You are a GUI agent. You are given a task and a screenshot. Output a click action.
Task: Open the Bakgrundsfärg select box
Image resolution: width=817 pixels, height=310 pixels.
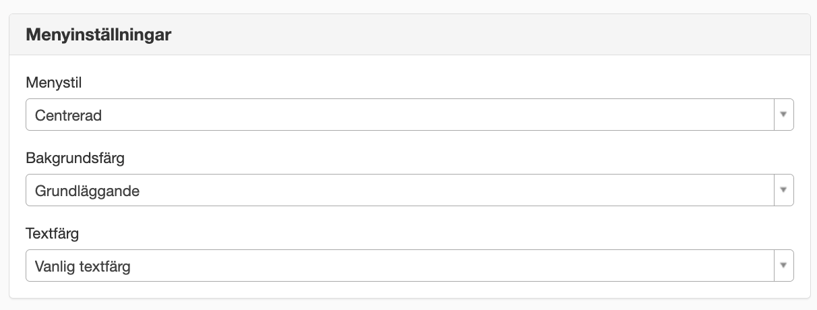click(x=410, y=190)
